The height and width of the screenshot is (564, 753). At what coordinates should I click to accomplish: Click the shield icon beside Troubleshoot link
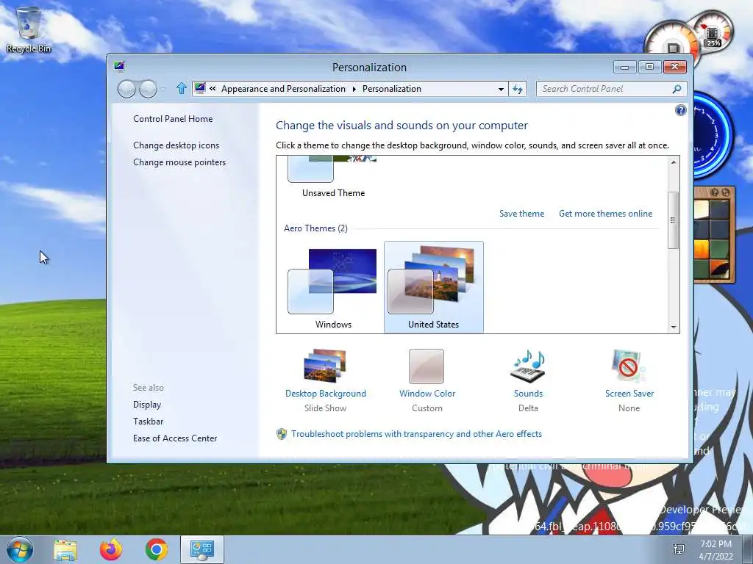pos(282,434)
